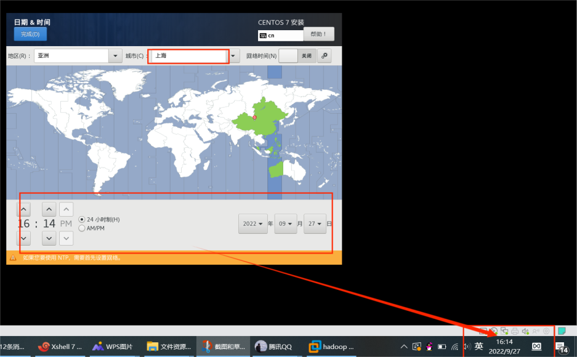Click the QQ penguin tray icon
This screenshot has height=357, width=577.
click(x=429, y=347)
